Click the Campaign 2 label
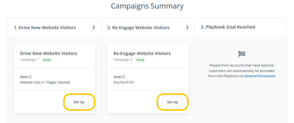 pos(123,60)
